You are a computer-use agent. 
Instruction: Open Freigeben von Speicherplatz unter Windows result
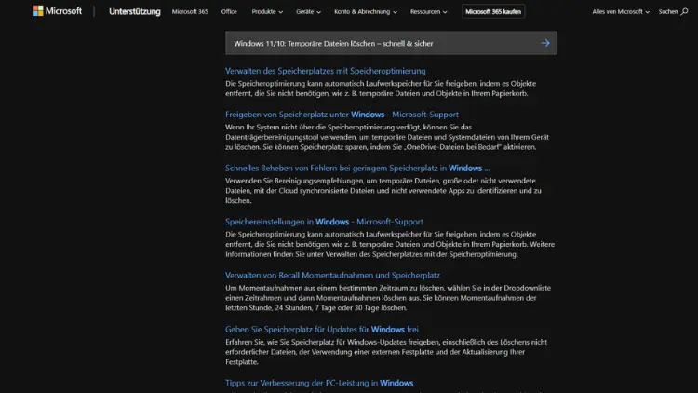(342, 115)
